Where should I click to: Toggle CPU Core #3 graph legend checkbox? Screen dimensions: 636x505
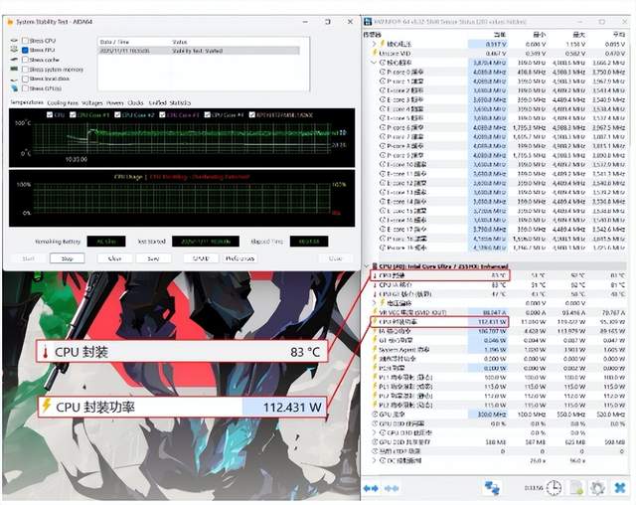tap(162, 114)
